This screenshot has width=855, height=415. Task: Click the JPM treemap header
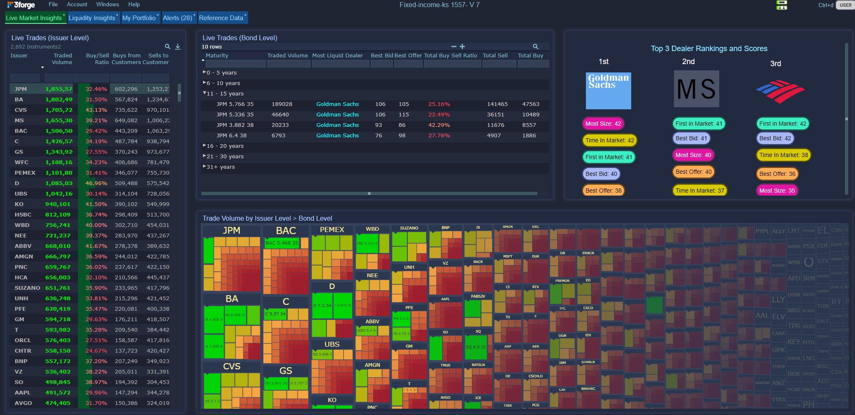[x=231, y=230]
